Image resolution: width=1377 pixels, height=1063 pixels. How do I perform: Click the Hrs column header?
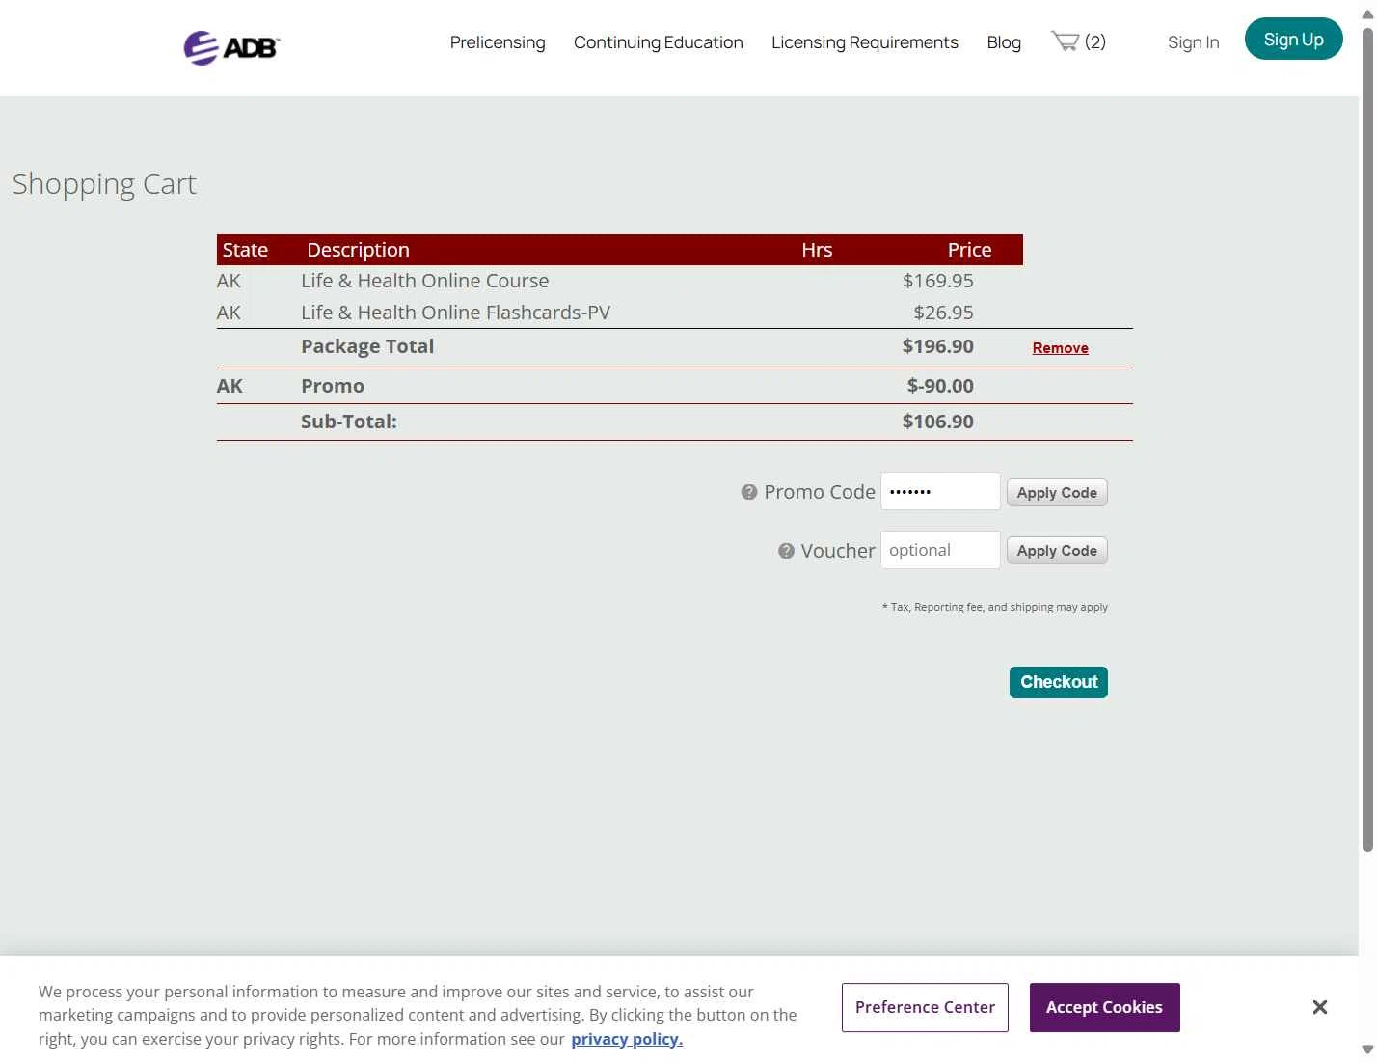tap(817, 250)
